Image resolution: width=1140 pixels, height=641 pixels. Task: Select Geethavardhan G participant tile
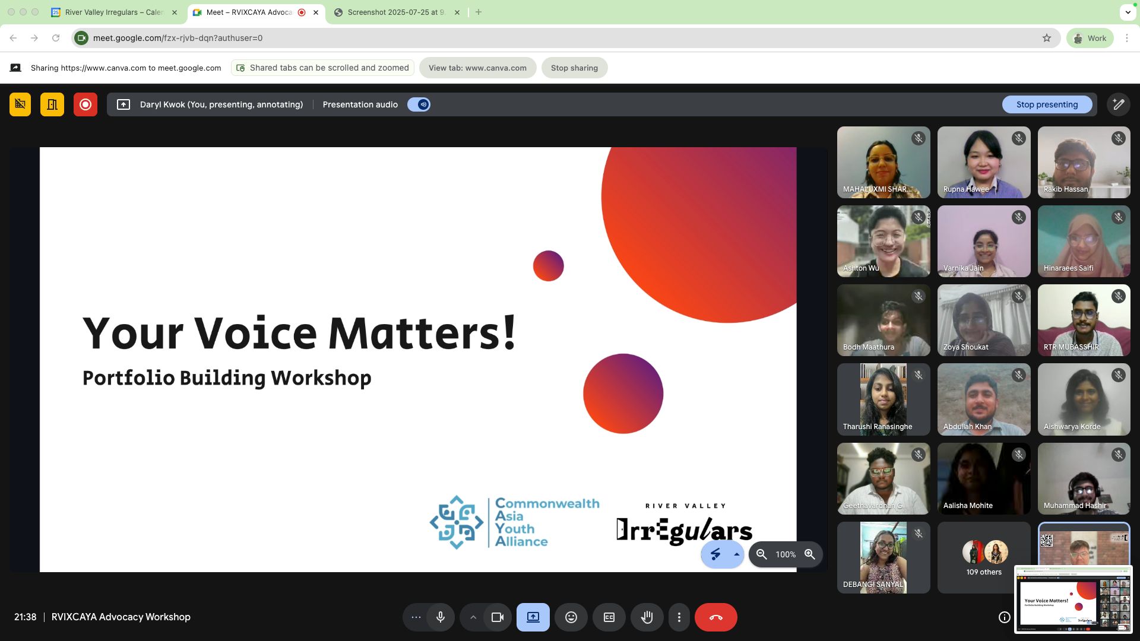883,478
